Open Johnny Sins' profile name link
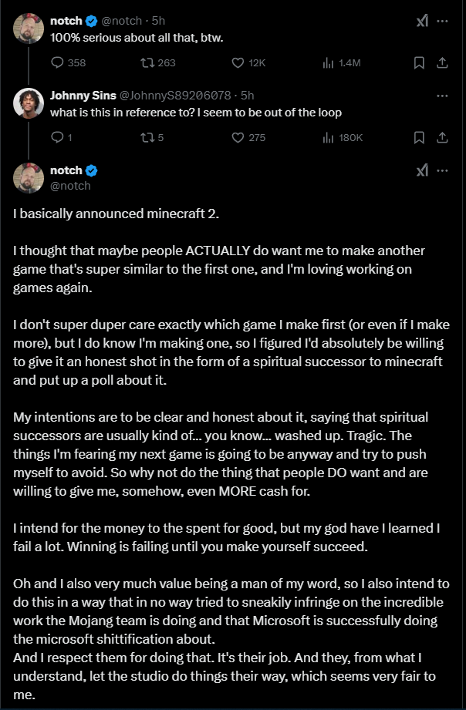This screenshot has height=710, width=466. (x=83, y=96)
